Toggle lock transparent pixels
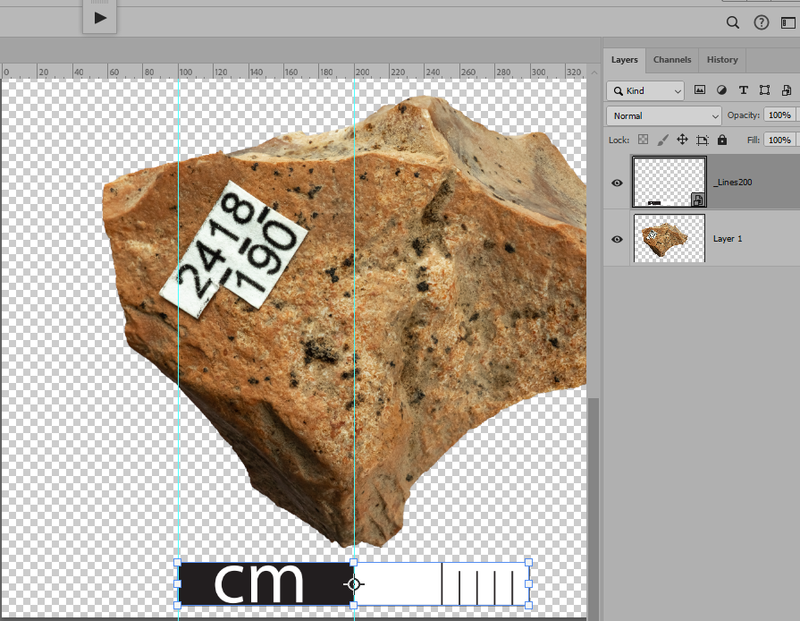Image resolution: width=800 pixels, height=621 pixels. (x=643, y=140)
